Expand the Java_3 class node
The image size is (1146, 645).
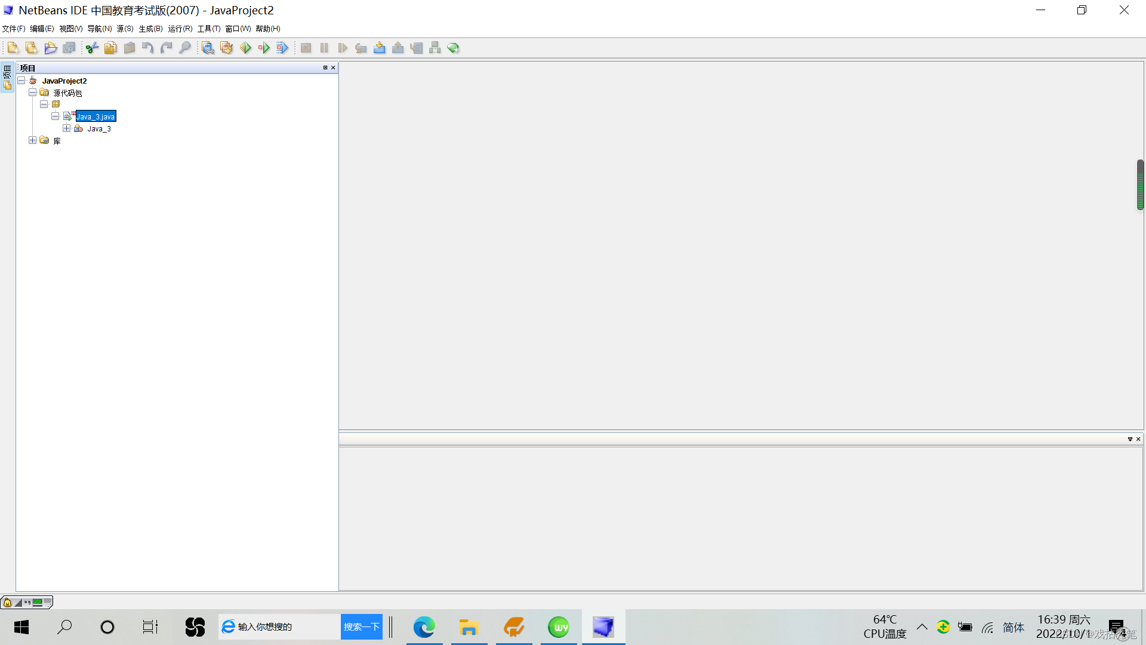click(x=67, y=128)
